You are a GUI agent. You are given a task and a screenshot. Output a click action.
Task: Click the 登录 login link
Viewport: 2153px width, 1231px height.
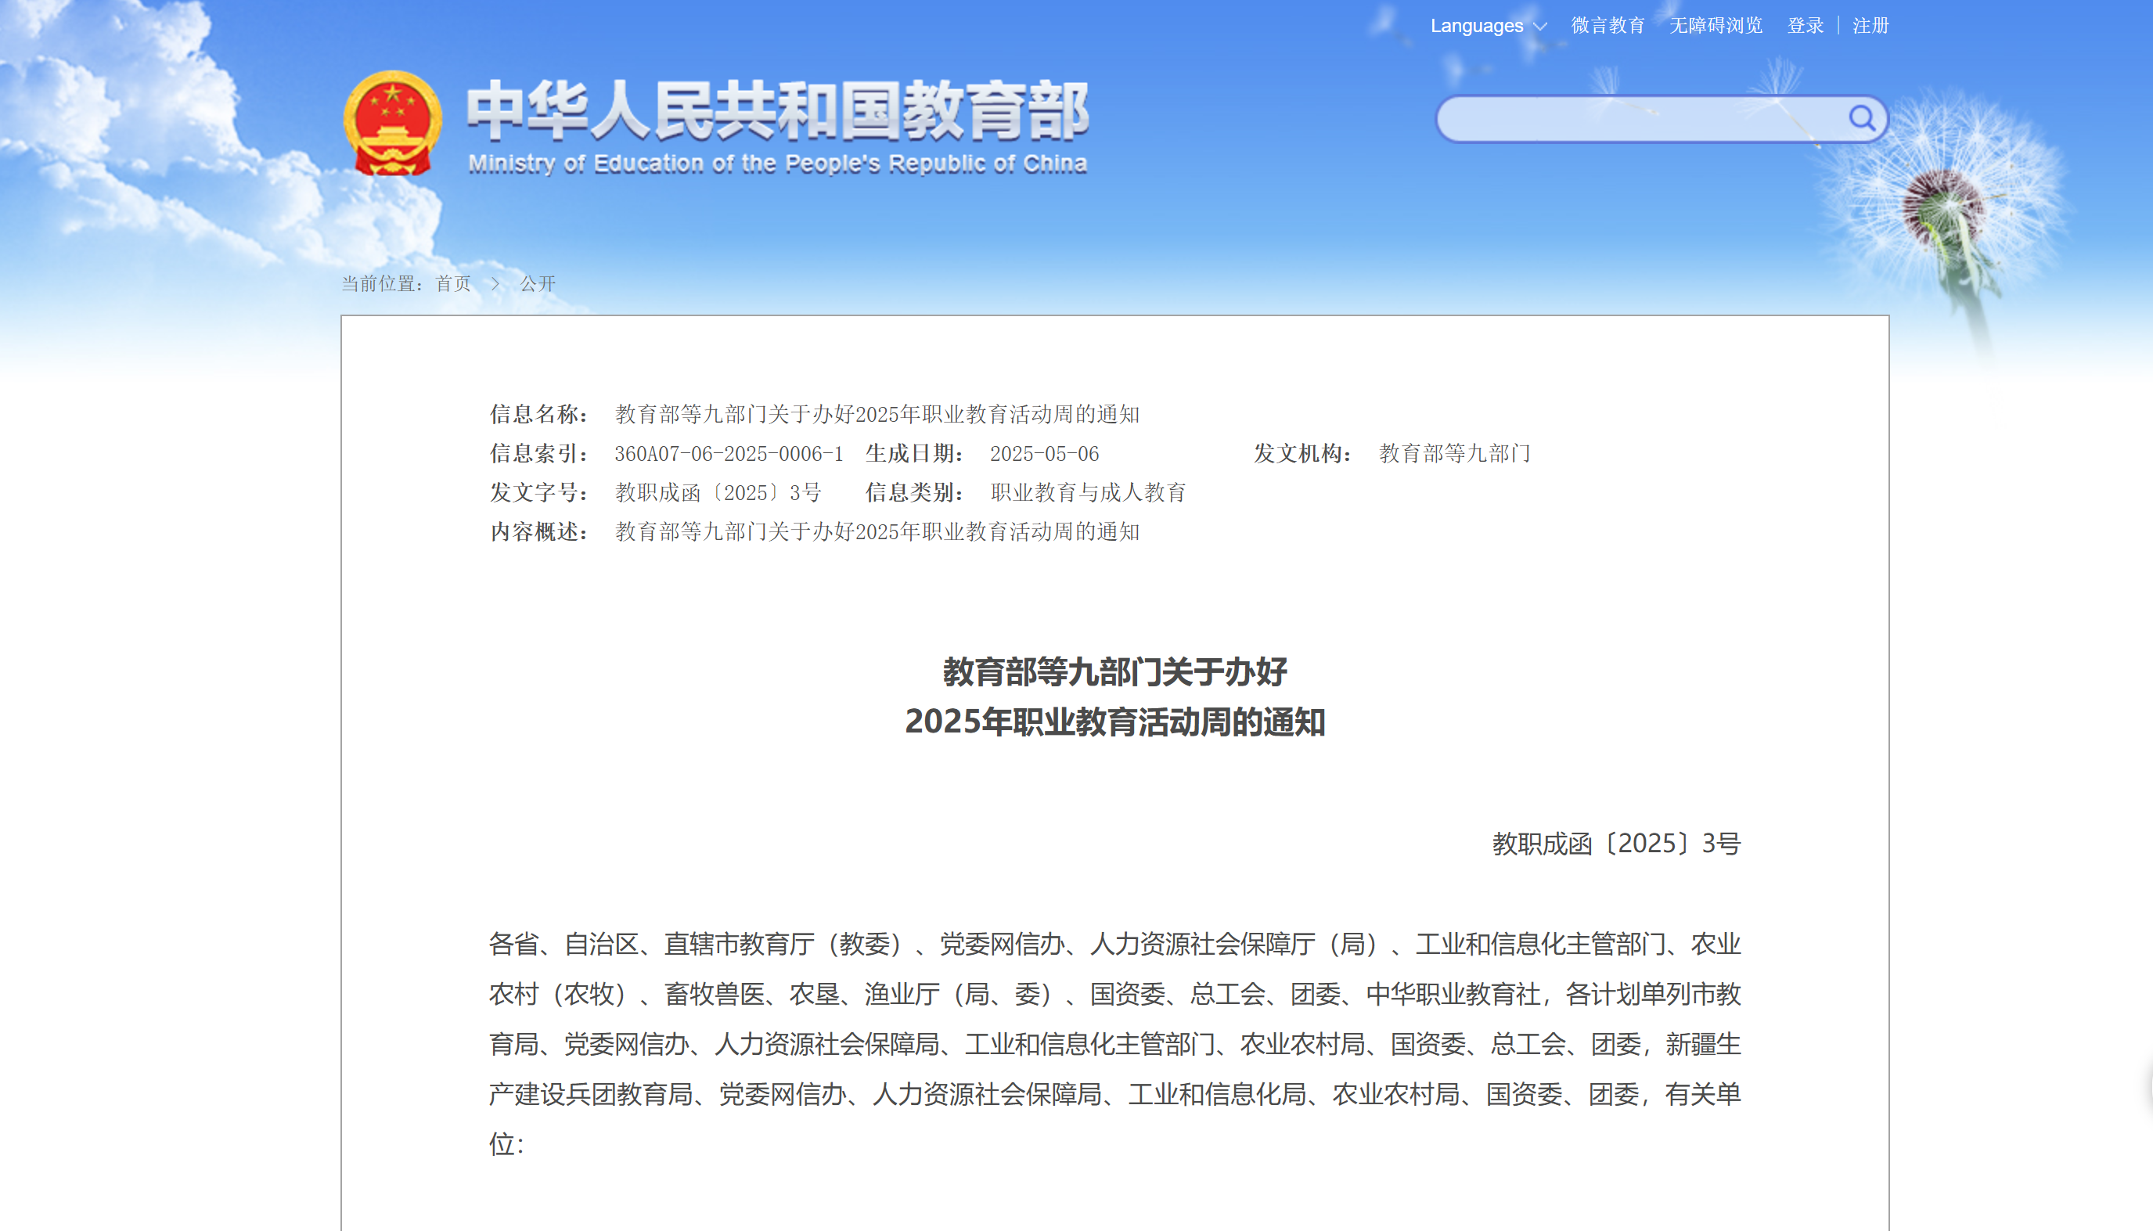1805,25
